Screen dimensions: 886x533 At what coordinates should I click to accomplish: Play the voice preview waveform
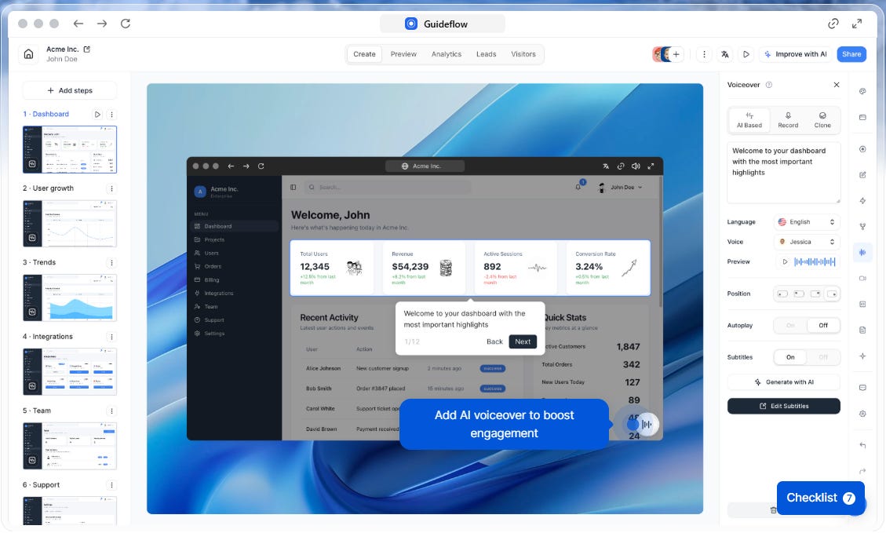(x=785, y=261)
